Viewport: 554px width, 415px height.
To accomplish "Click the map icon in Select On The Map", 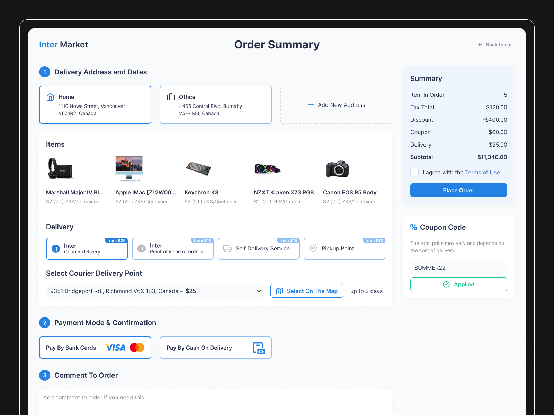I will pyautogui.click(x=280, y=291).
